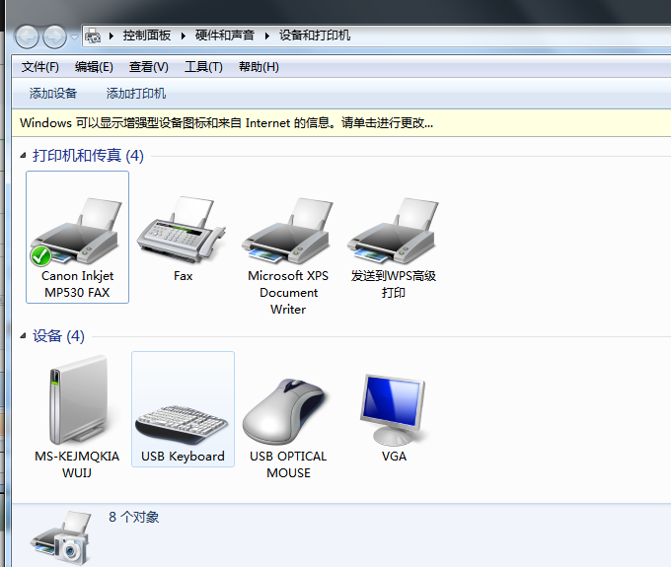Open the 查看(V) menu
This screenshot has width=671, height=567.
(x=148, y=67)
